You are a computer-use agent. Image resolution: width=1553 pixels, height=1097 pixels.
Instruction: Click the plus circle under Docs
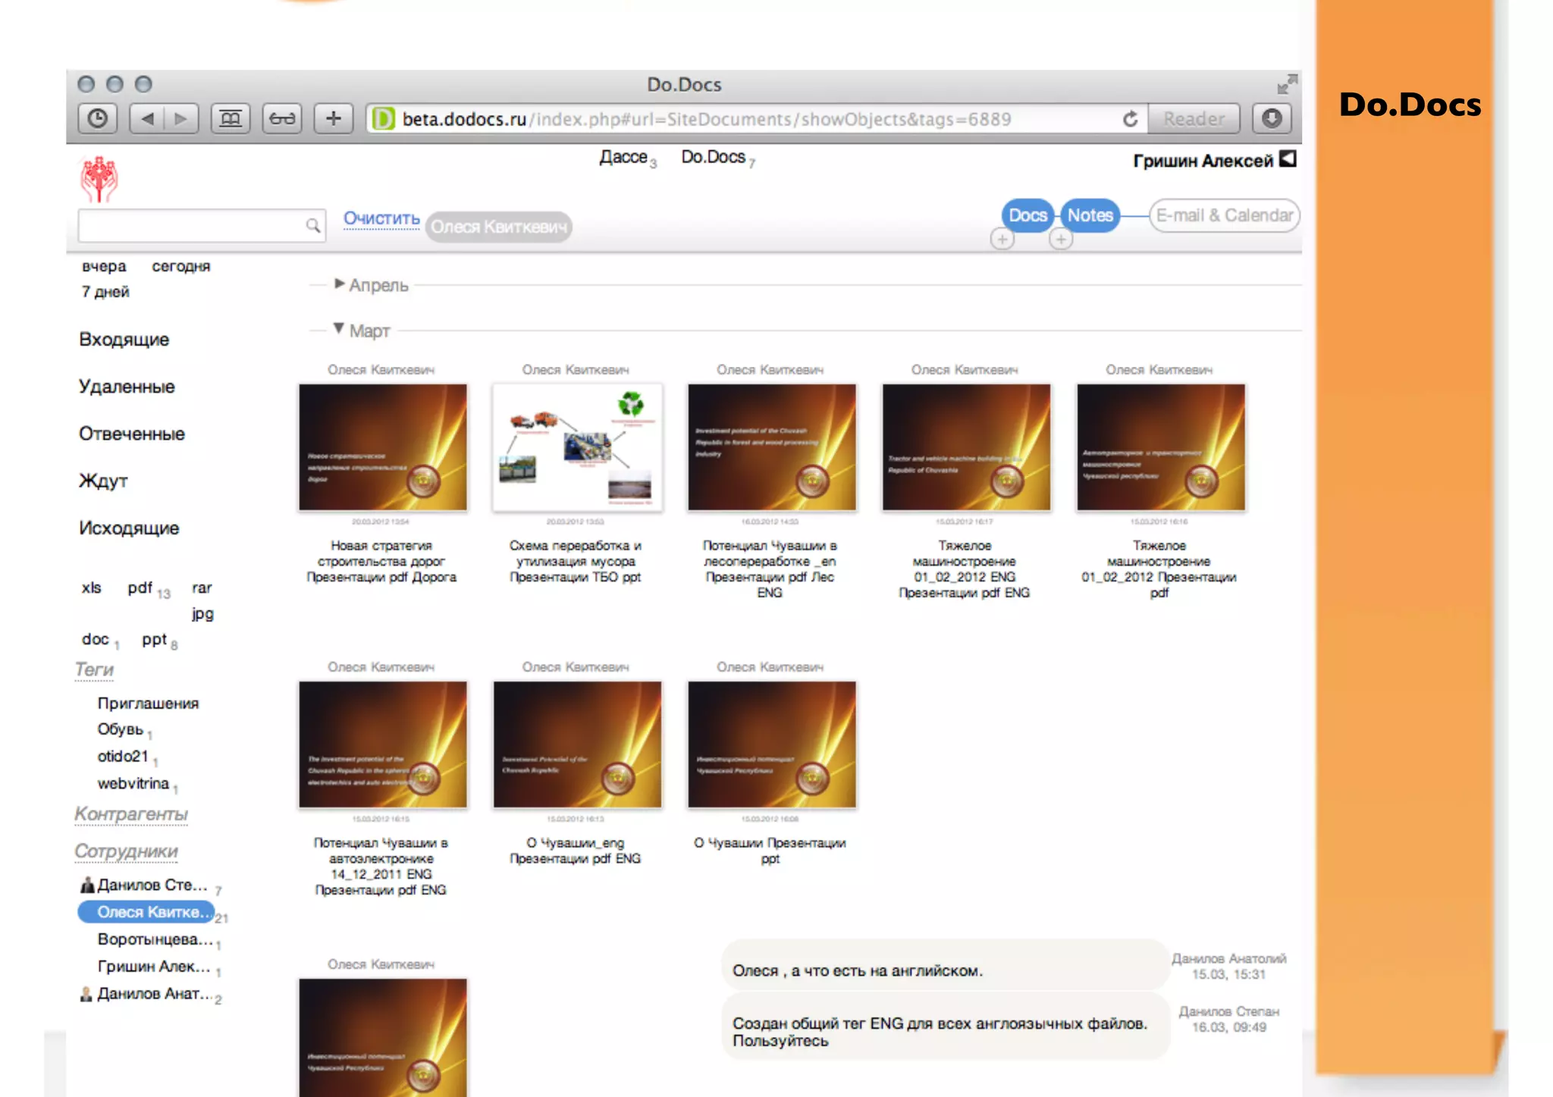point(1002,240)
